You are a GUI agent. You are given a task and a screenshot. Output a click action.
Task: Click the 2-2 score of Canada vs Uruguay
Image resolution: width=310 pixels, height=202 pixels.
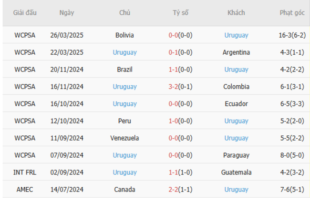[174, 190]
